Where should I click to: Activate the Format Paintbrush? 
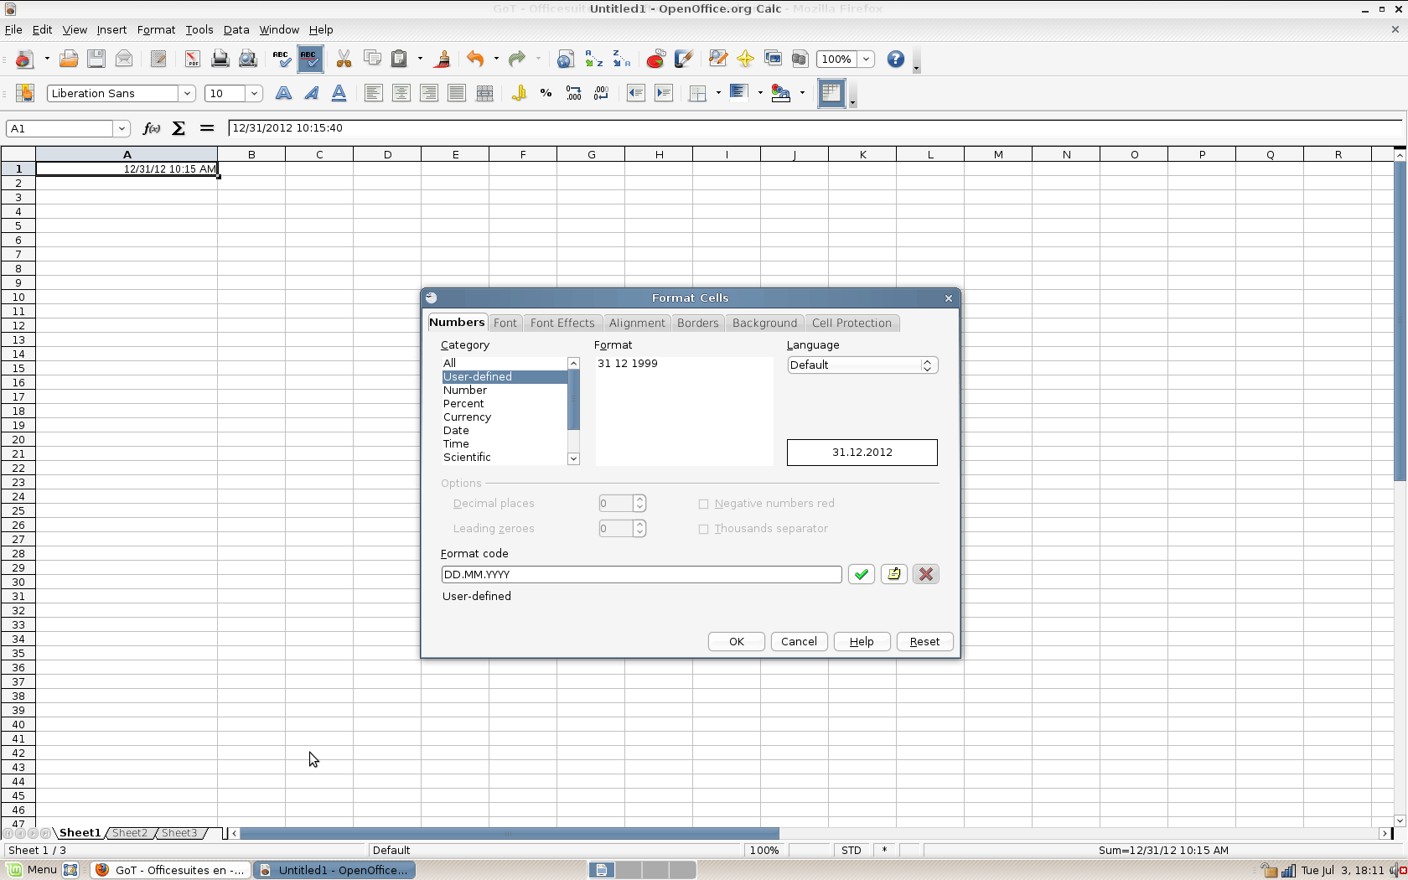click(443, 59)
